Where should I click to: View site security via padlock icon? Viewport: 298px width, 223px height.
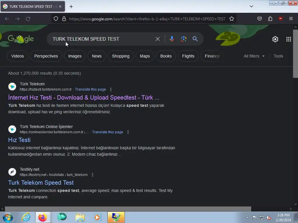point(64,19)
